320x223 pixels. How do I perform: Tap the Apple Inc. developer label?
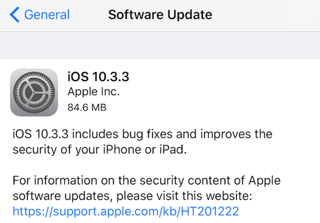(x=93, y=92)
